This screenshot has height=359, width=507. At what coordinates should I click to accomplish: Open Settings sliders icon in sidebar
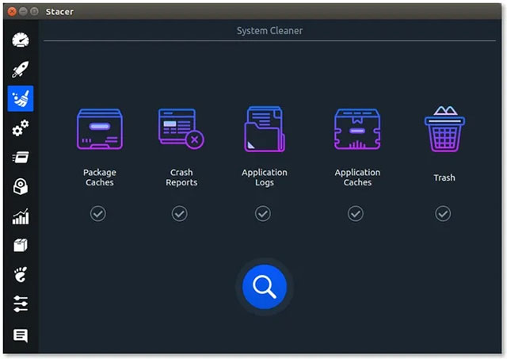21,304
